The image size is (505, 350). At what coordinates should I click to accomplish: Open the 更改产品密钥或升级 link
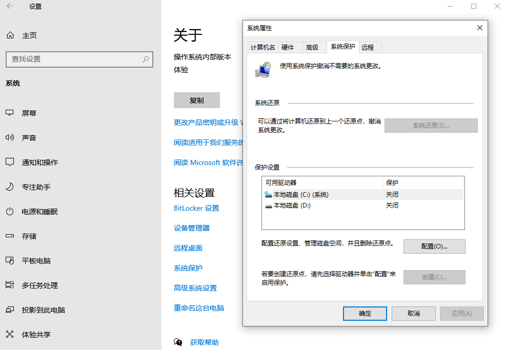point(208,122)
